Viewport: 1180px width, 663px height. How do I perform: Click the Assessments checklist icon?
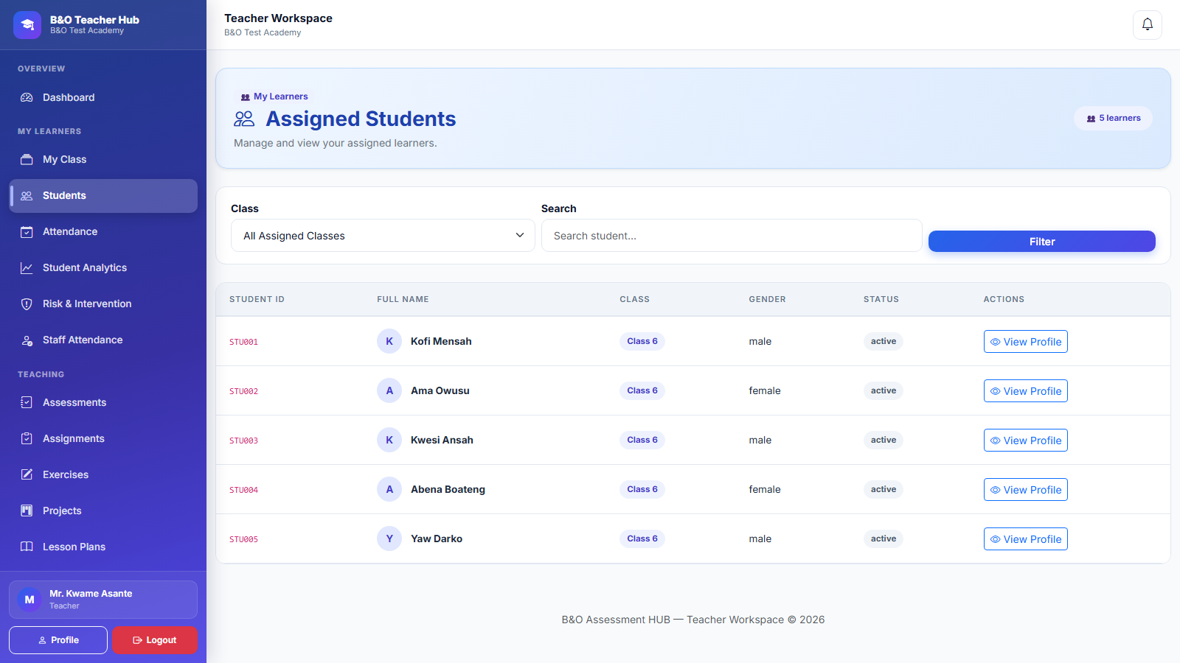pos(27,402)
